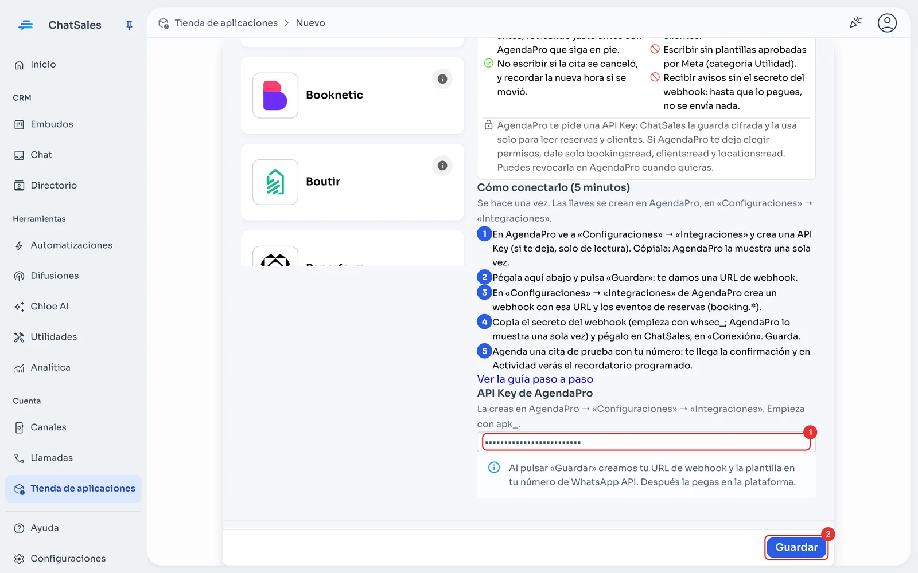The image size is (918, 573).
Task: Click the info icon in webhook notice
Action: click(x=494, y=468)
